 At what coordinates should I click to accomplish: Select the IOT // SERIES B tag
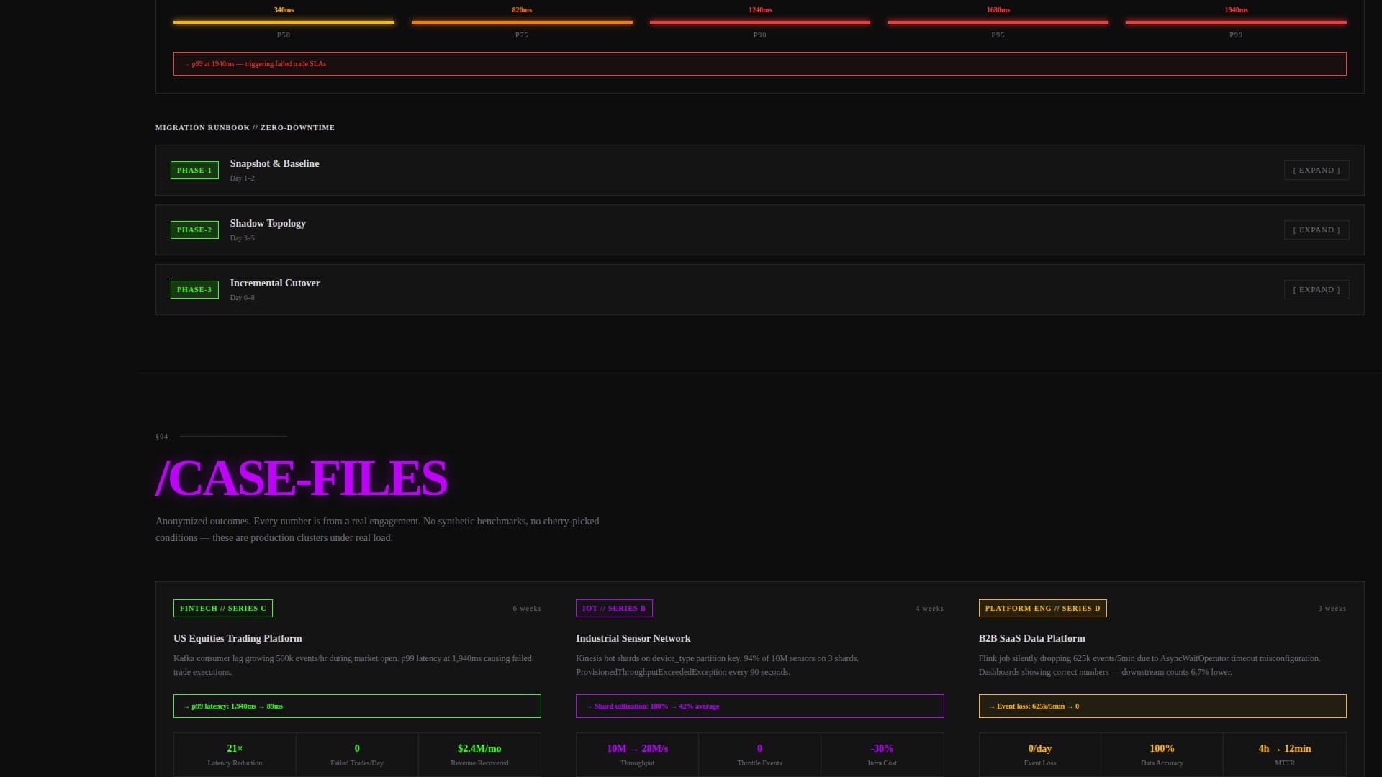[614, 608]
